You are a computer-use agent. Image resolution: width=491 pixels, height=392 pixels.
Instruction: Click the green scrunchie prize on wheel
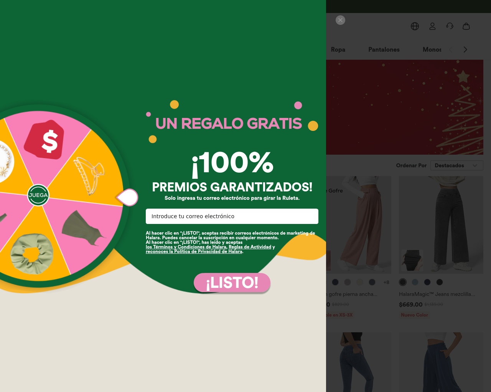point(32,254)
